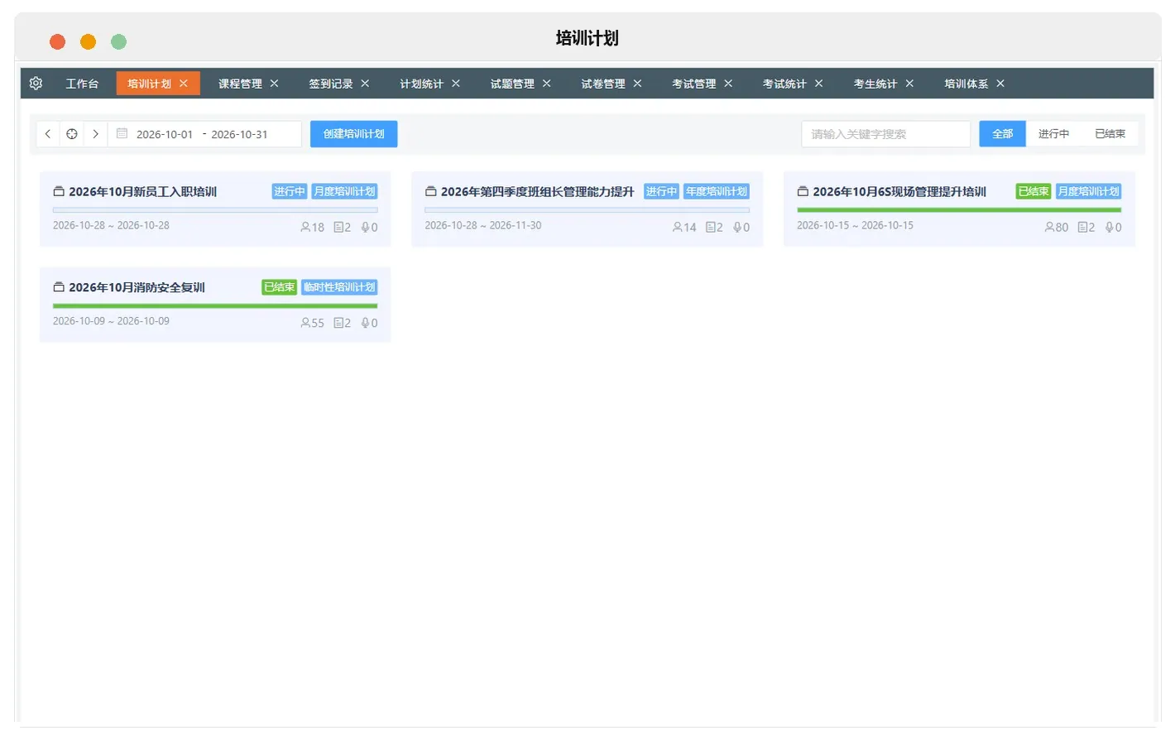Open the 计划统计 tab

[421, 84]
